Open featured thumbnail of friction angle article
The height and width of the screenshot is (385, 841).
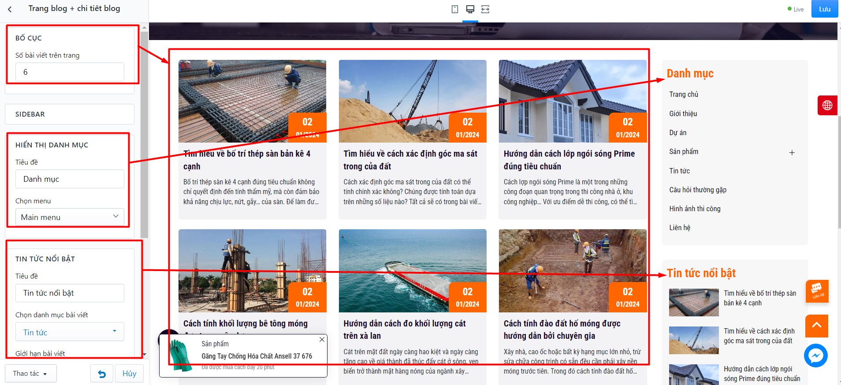(694, 340)
